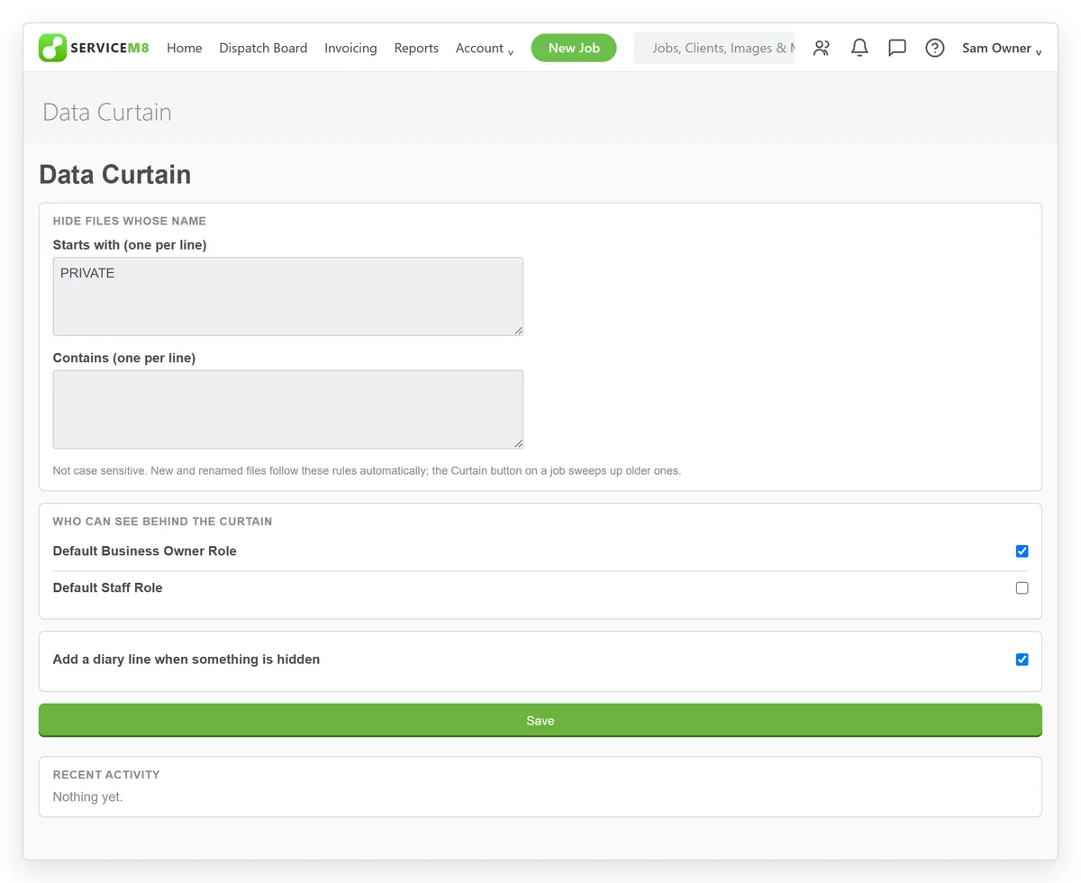Open the chat messages icon
Viewport: 1081px width, 883px height.
pos(897,48)
